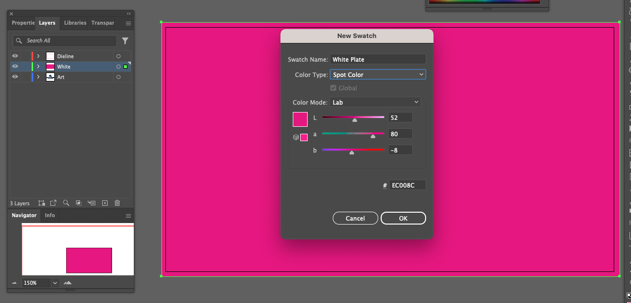631x303 pixels.
Task: Click the Swatch Name text field
Action: 378,59
